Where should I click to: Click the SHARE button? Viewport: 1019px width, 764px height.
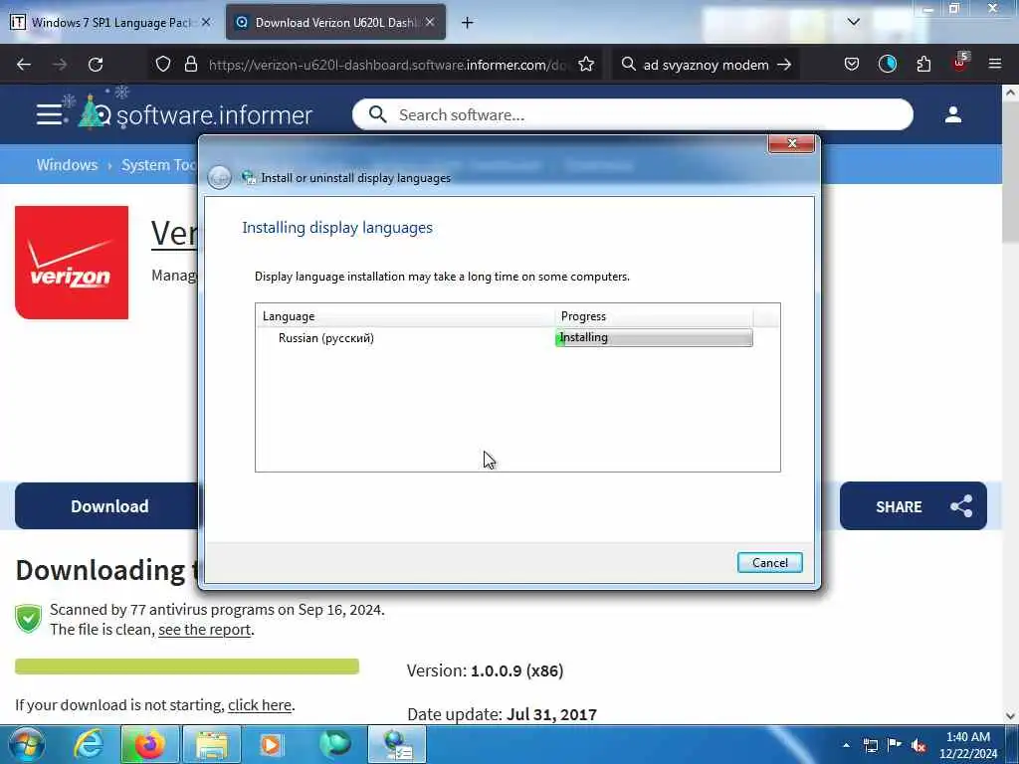pos(913,506)
